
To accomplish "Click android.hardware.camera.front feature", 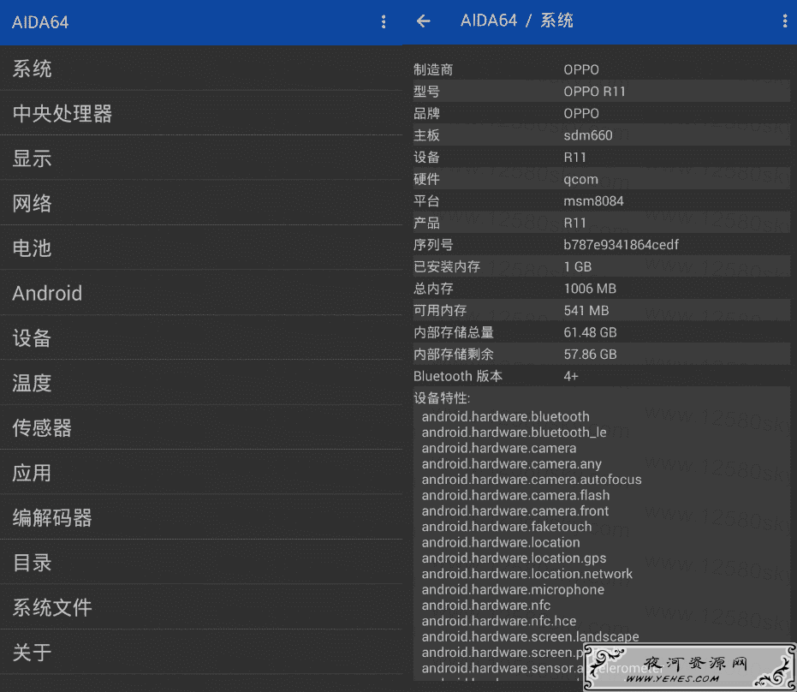I will point(514,511).
